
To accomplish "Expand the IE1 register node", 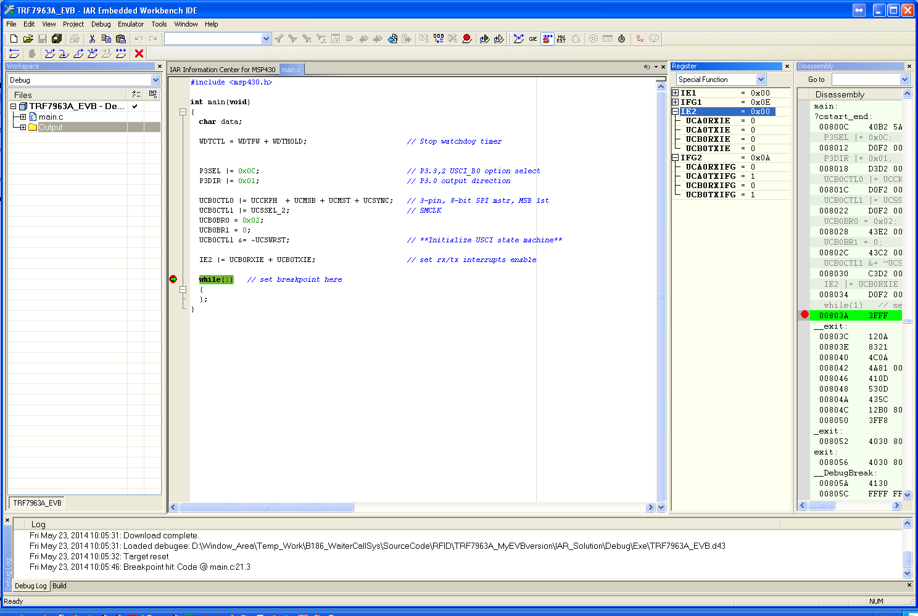I will point(676,93).
